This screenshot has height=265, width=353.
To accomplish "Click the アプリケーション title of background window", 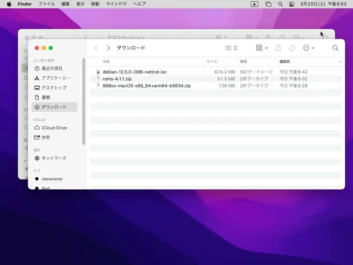I will 126,37.
